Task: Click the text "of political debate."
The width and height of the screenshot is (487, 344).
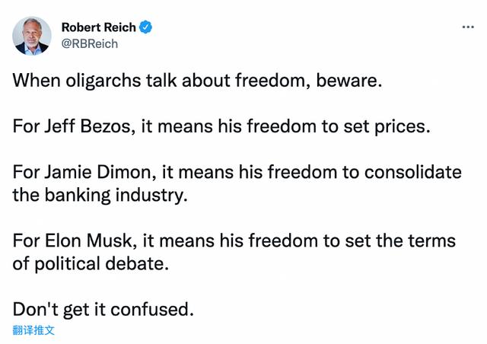Action: tap(89, 264)
